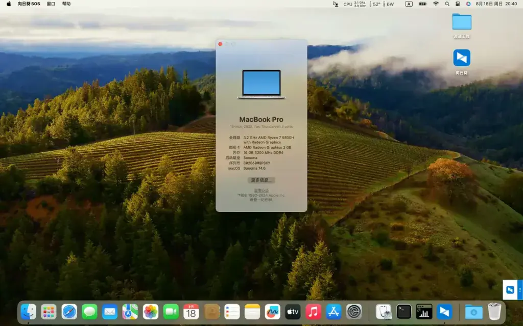This screenshot has width=523, height=326.
Task: Open the Apple menu
Action: click(9, 4)
